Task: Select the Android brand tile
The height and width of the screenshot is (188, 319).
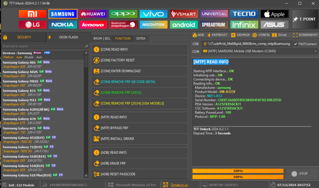Action: (x=184, y=25)
